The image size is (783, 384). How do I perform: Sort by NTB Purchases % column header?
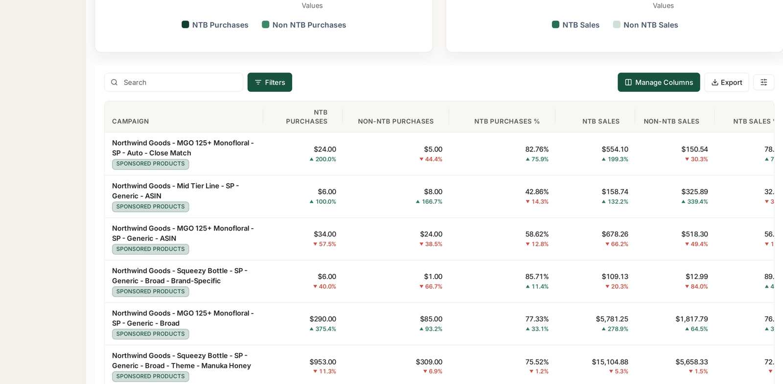(x=507, y=121)
